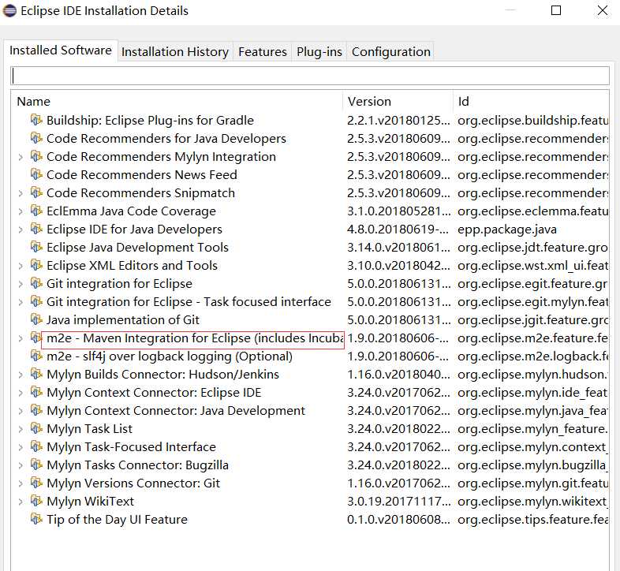
Task: Expand the Code Recommenders Snipmatch node
Action: tap(21, 193)
